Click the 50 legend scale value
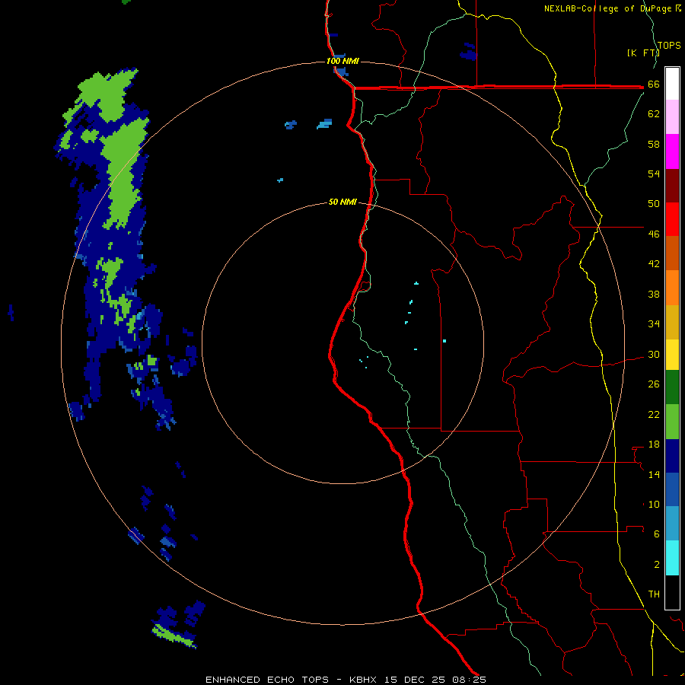The image size is (685, 685). click(x=654, y=204)
